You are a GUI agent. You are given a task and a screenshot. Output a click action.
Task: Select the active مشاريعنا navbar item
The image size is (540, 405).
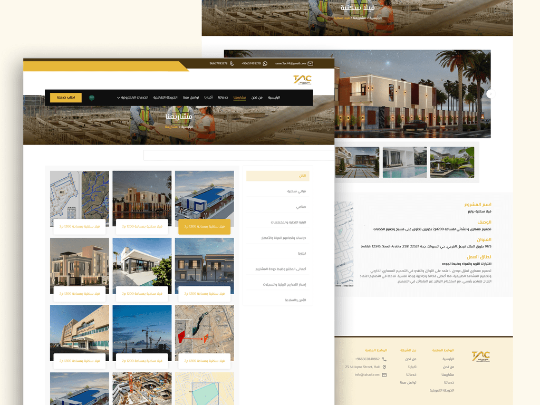pos(240,98)
